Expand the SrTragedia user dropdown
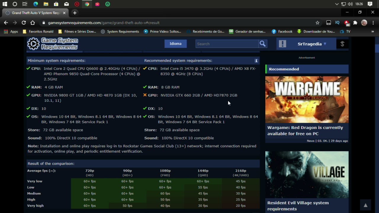 click(312, 44)
